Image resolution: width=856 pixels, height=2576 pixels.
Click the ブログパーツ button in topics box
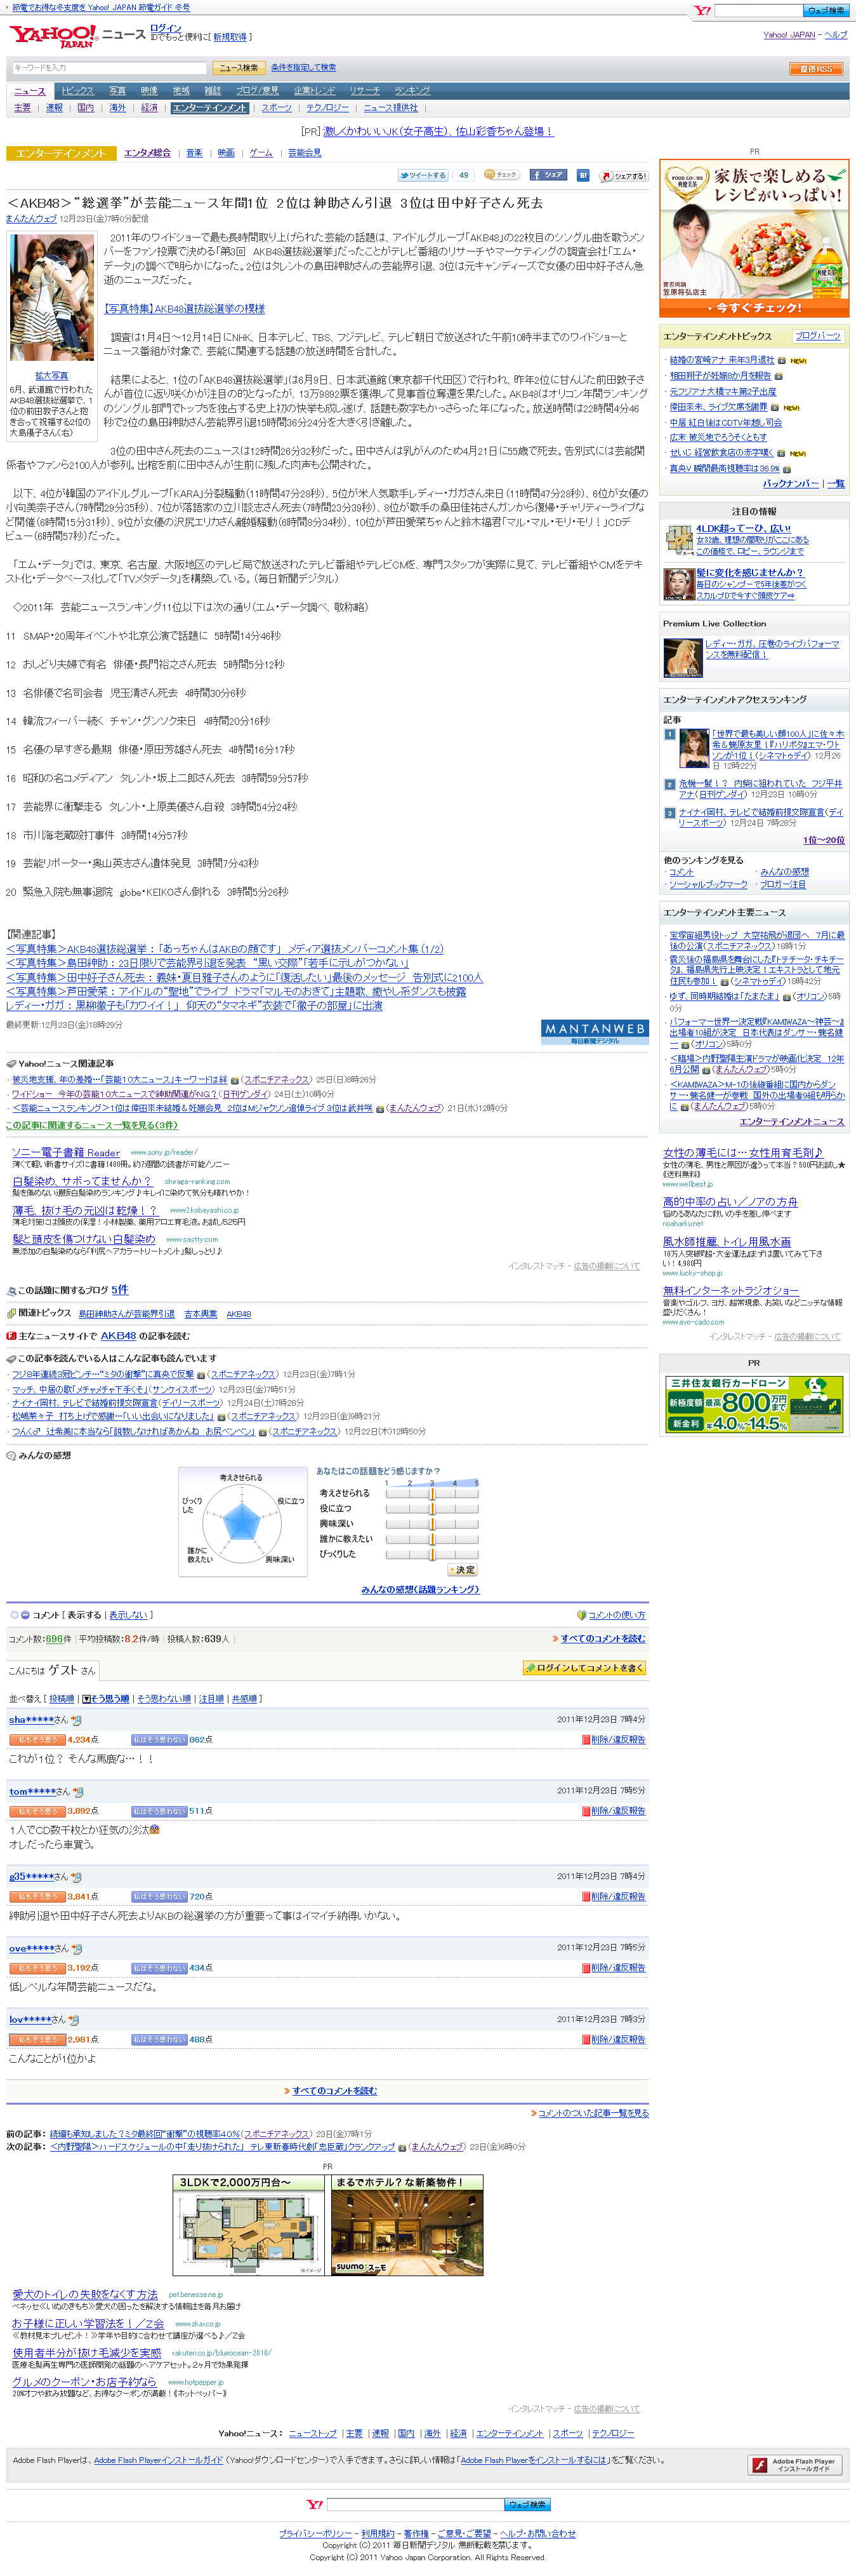click(x=818, y=336)
